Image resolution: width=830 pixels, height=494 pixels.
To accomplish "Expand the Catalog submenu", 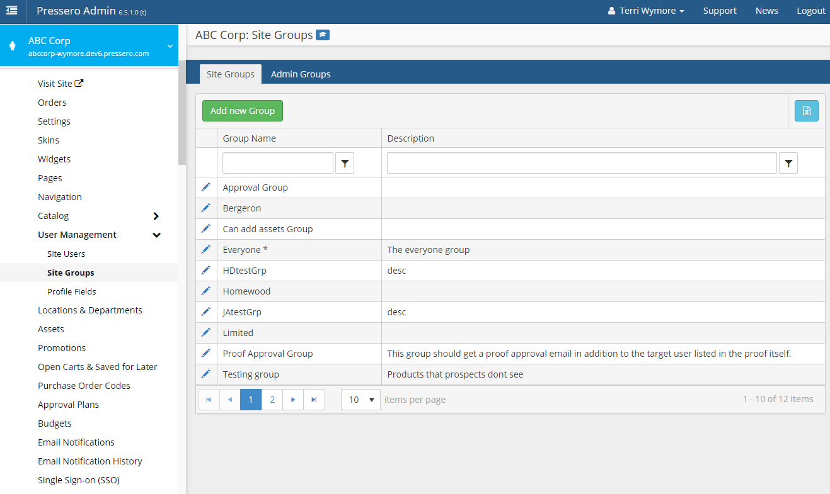I will point(156,216).
